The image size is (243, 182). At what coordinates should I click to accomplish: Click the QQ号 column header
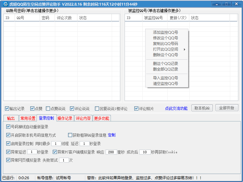[x=27, y=18]
